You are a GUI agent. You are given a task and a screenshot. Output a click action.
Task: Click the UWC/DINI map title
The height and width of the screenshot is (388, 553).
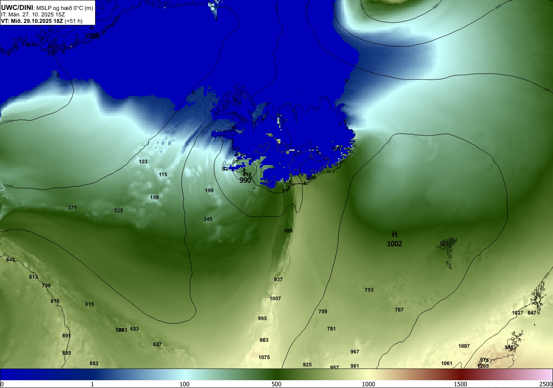17,7
